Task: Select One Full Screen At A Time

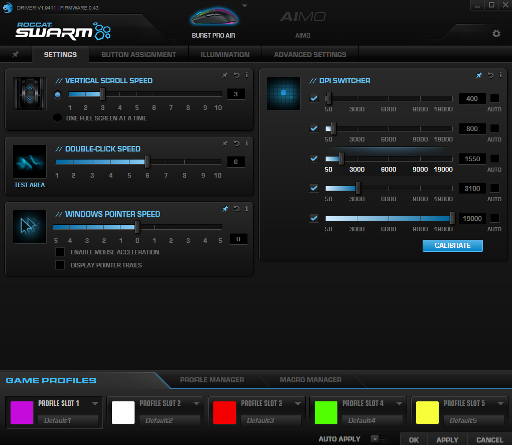Action: tap(57, 118)
